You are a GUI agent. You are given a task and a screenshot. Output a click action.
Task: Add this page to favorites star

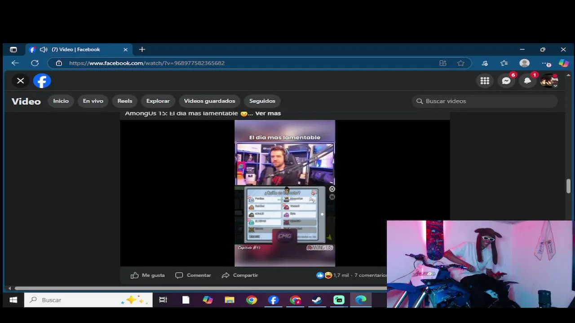click(461, 63)
